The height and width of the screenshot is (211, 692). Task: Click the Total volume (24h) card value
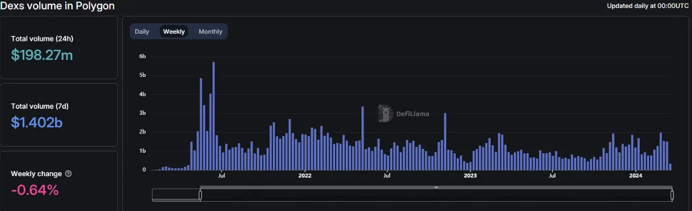click(x=42, y=55)
